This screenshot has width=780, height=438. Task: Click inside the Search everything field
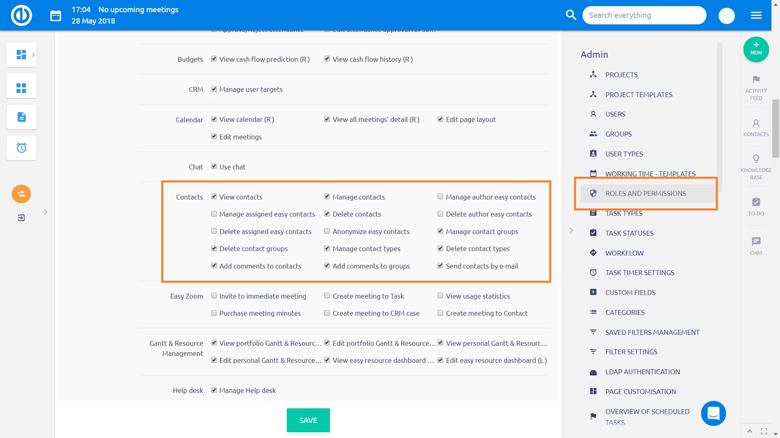click(644, 15)
